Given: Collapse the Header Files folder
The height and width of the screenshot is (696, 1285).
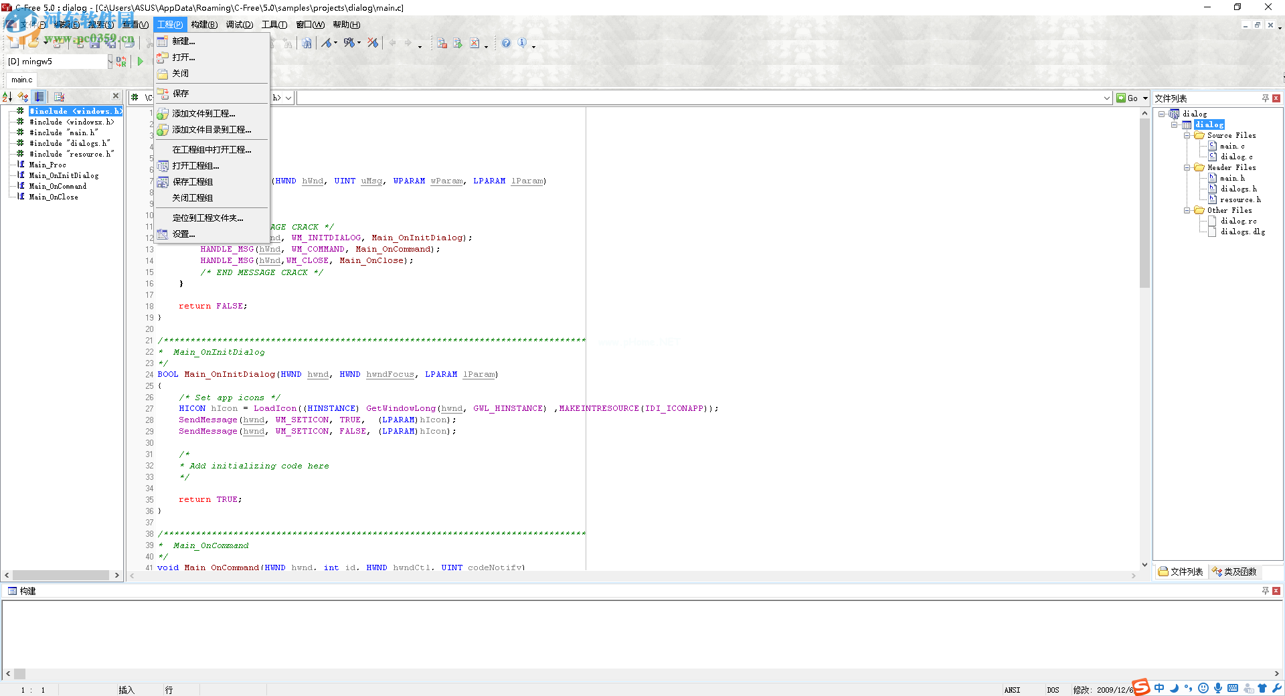Looking at the screenshot, I should coord(1187,167).
